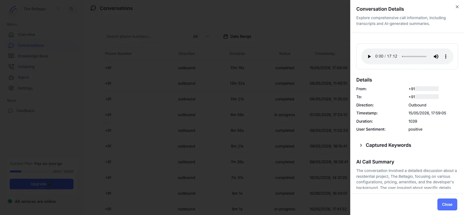Click the Upgrade button
Viewport: 464px width, 215px height.
pos(41,184)
